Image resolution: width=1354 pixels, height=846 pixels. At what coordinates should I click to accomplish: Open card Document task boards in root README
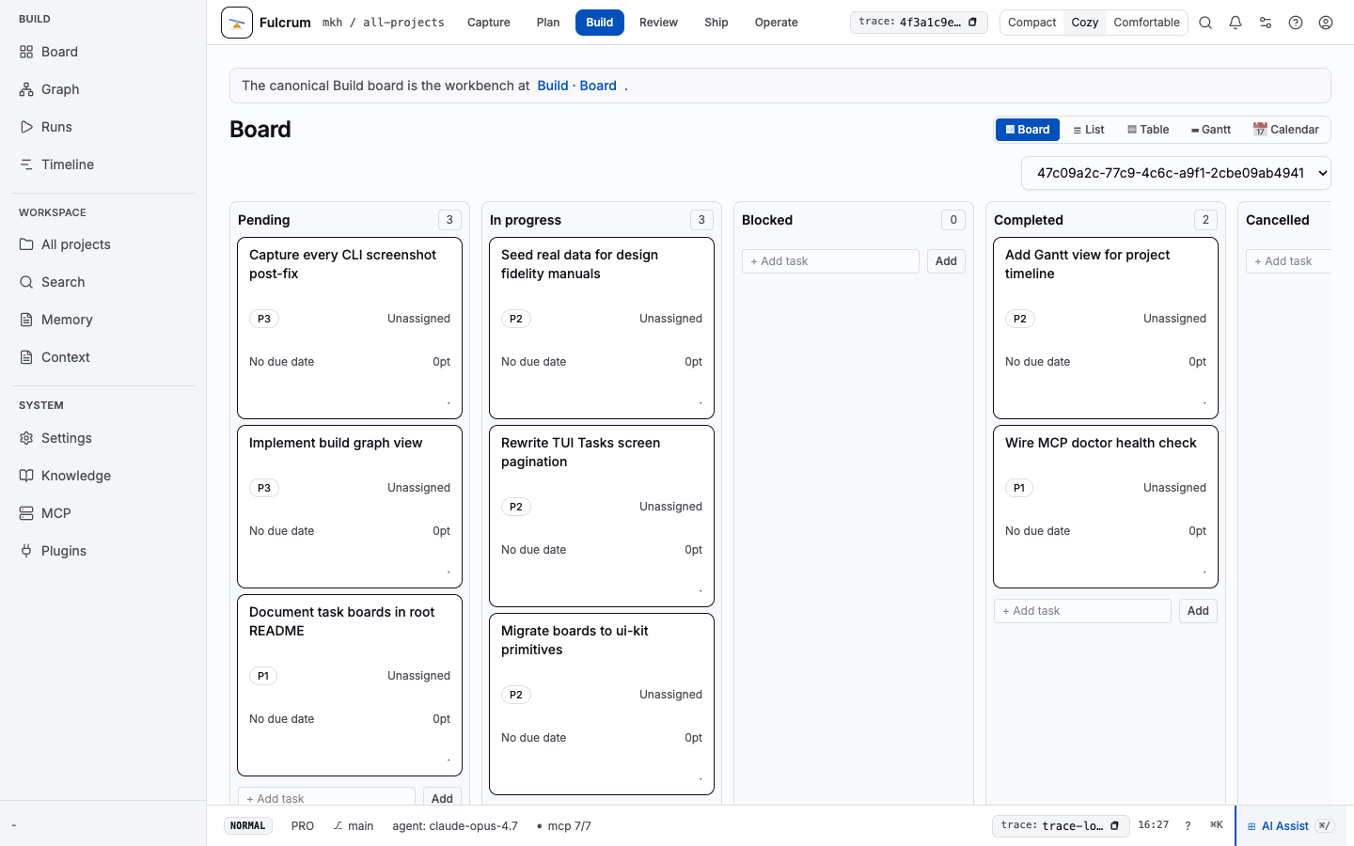350,685
